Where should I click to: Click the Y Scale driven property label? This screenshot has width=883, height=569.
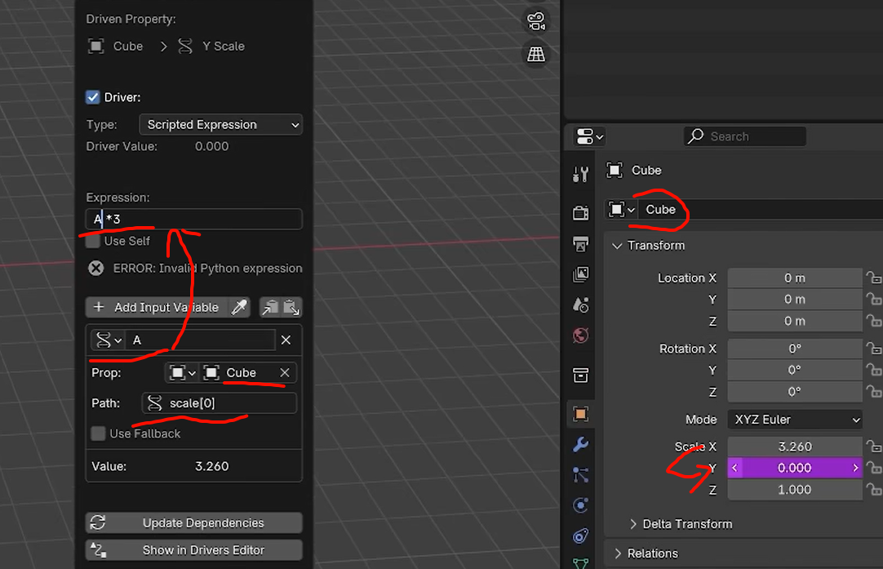point(223,47)
